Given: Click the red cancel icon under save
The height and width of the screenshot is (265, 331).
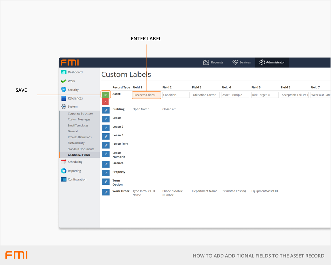Looking at the screenshot, I should click(x=106, y=102).
